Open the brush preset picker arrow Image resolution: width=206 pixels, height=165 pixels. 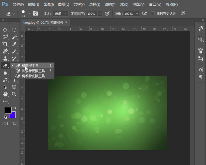(28, 14)
